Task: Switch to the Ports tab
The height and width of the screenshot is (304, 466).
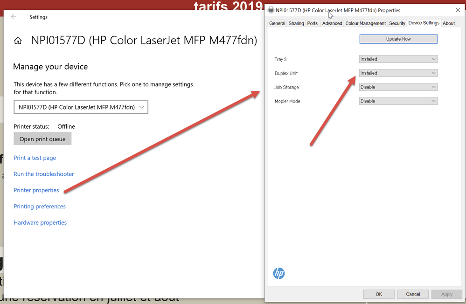Action: coord(313,23)
